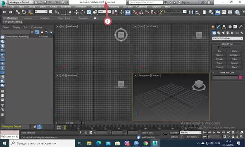Open the View reference coordinate dropdown
This screenshot has width=245, height=147.
click(x=105, y=11)
